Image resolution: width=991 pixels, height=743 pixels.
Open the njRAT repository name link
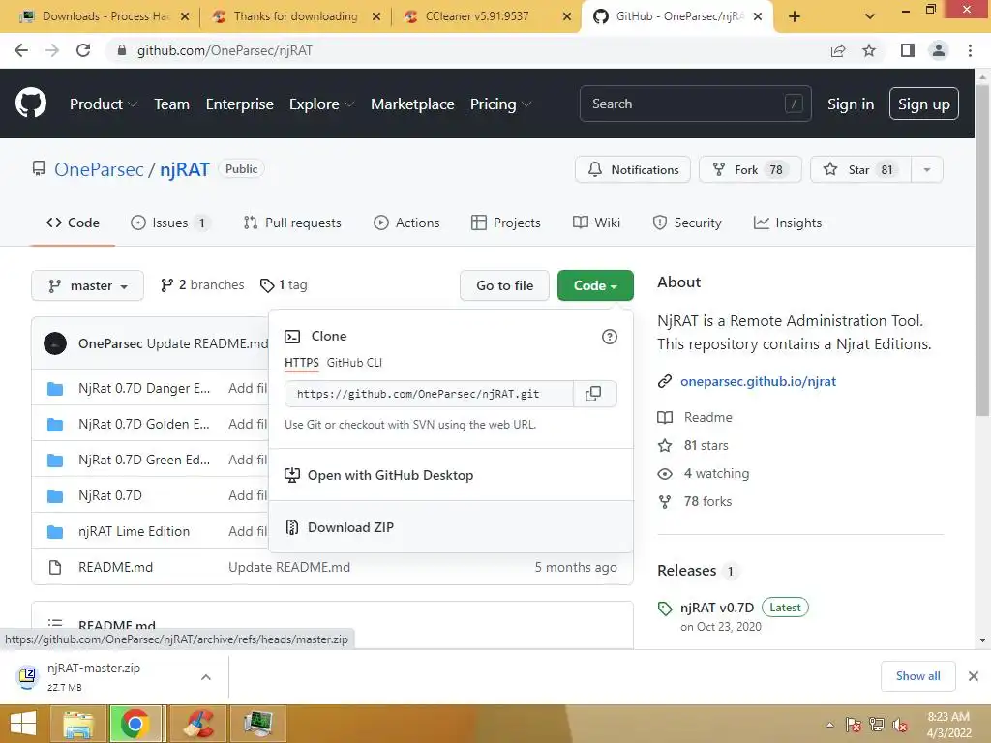[185, 169]
